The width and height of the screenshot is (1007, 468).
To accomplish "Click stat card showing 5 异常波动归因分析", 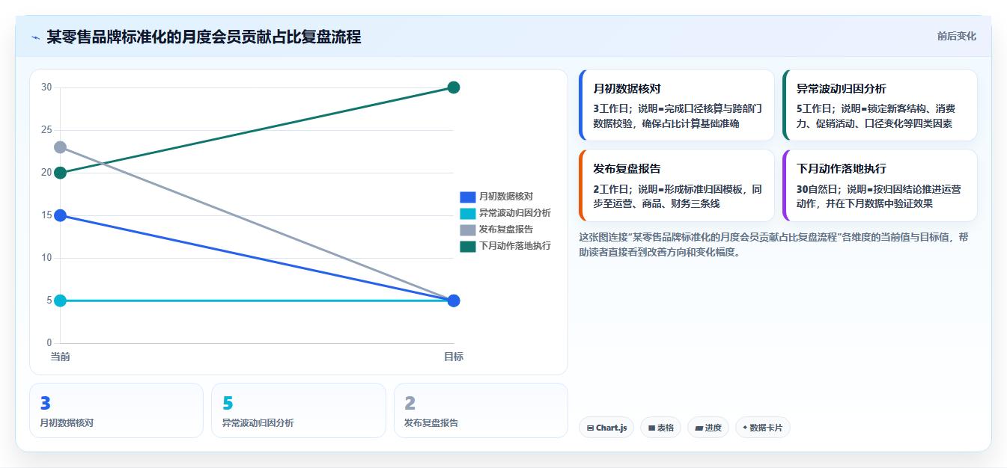I will [299, 410].
